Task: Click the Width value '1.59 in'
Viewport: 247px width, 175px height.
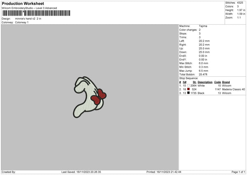Action: point(241,14)
